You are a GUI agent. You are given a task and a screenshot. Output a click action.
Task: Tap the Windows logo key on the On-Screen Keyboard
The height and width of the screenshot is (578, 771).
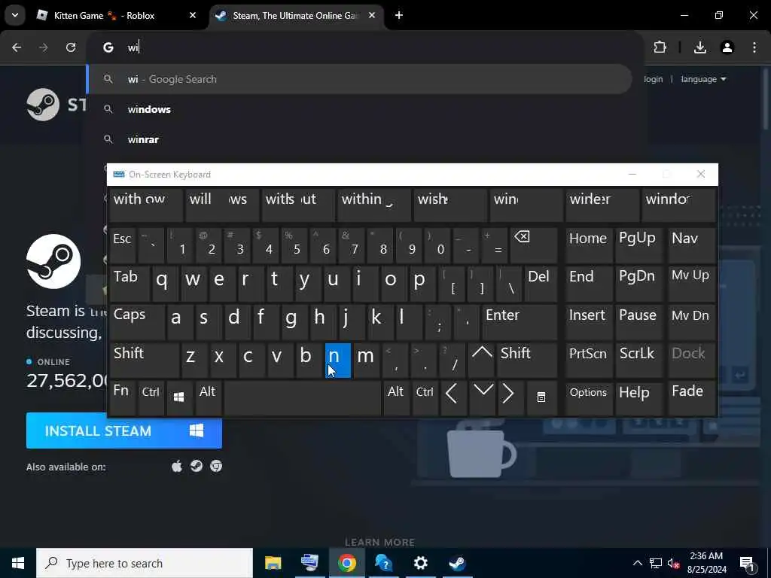(x=179, y=397)
